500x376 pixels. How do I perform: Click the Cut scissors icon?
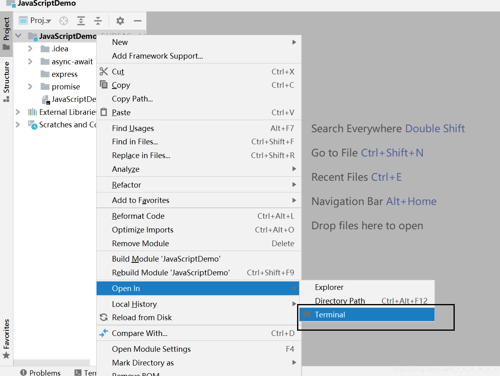click(104, 72)
